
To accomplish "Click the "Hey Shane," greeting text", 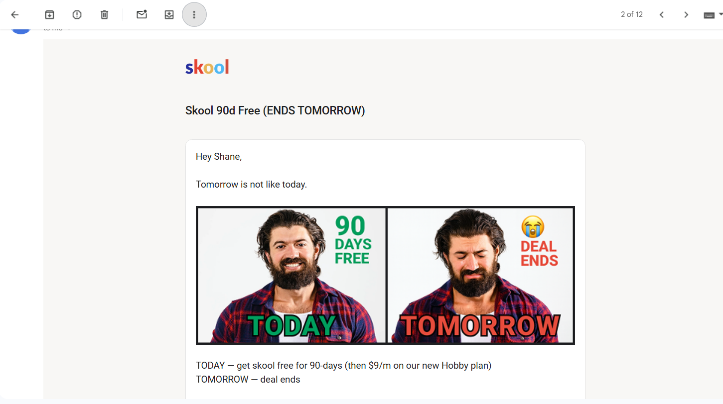I will [219, 157].
